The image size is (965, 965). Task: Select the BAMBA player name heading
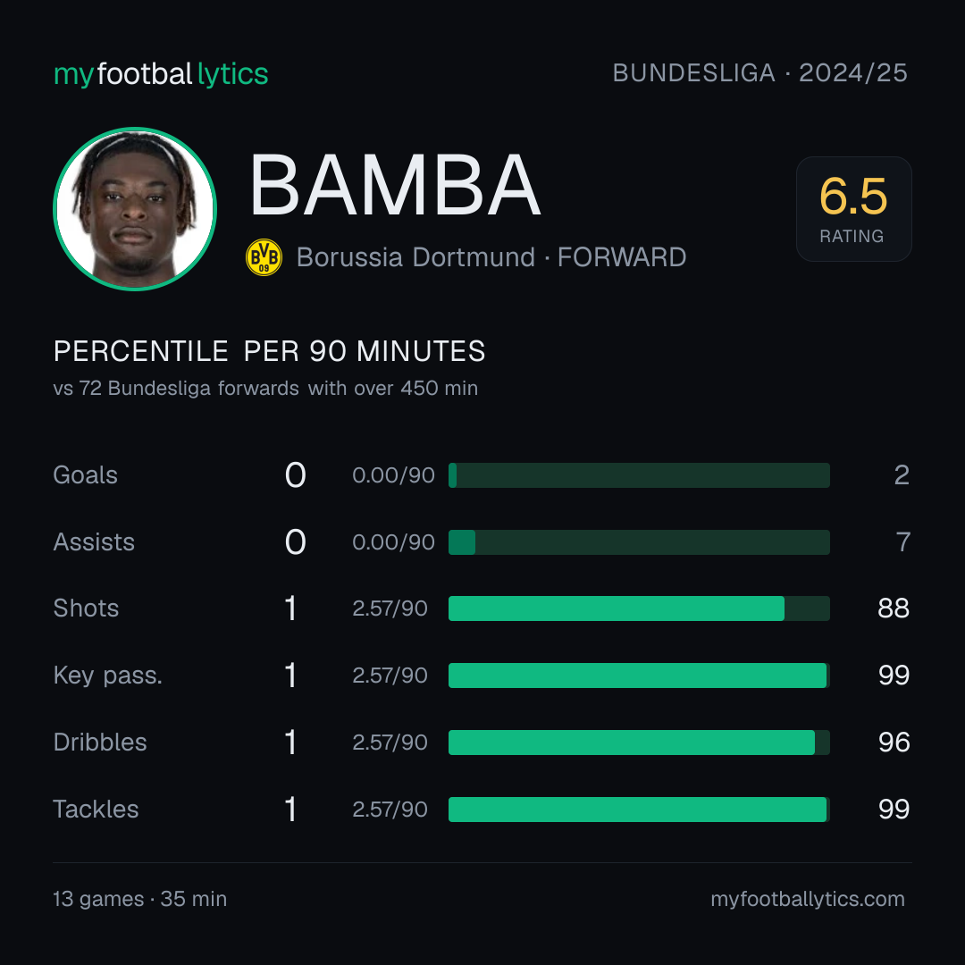(x=395, y=185)
